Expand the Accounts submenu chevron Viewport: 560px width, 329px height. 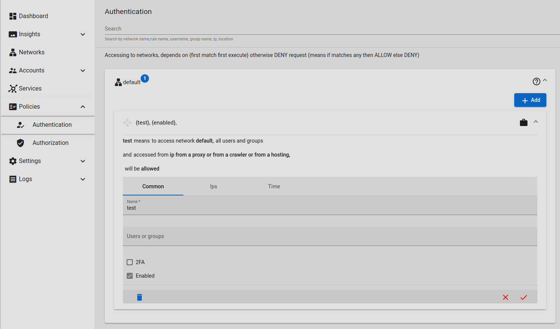pos(83,71)
